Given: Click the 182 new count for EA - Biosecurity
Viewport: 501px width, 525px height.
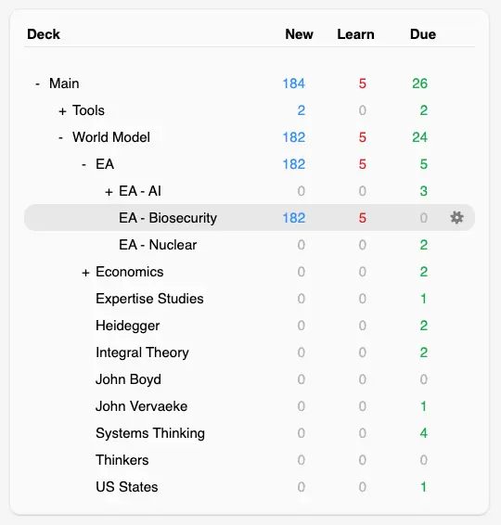Looking at the screenshot, I should (x=294, y=218).
